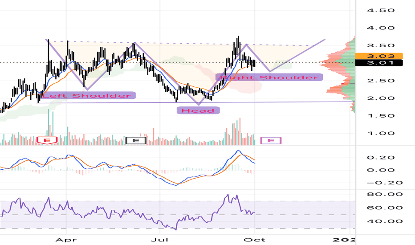Screen dimensions: 415x245
Task: Click the MACD −0.20 axis value
Action: (385, 183)
